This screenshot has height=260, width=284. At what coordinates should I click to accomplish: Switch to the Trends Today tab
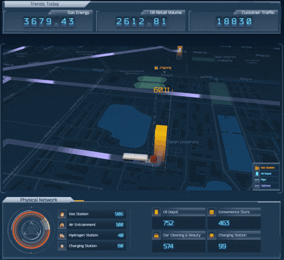(x=45, y=4)
